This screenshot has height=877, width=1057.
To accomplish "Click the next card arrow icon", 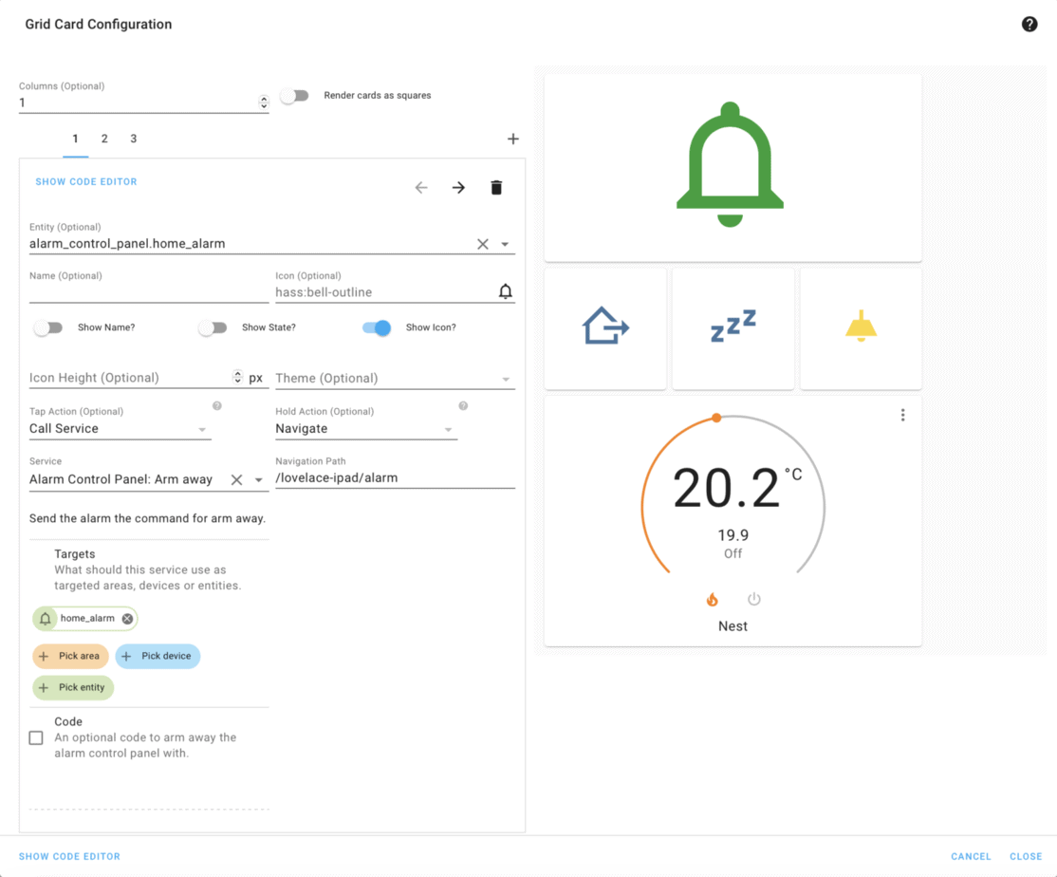I will click(x=458, y=187).
